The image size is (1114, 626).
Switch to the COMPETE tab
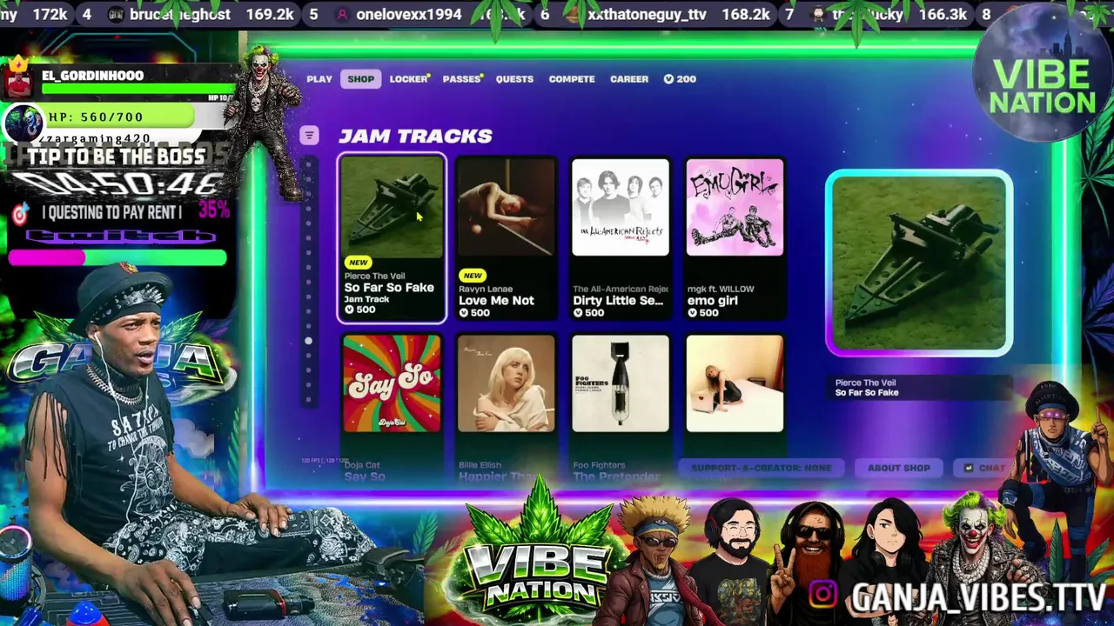pos(572,79)
